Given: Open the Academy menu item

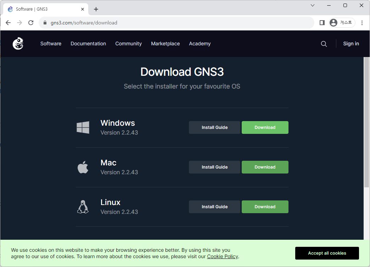Looking at the screenshot, I should 200,44.
